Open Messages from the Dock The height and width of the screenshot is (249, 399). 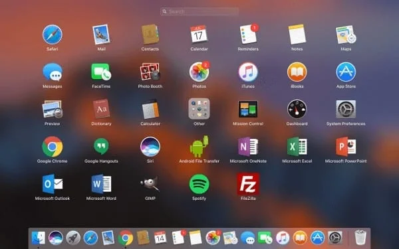pyautogui.click(x=248, y=238)
